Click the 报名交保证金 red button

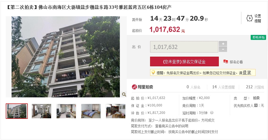pos(184,62)
